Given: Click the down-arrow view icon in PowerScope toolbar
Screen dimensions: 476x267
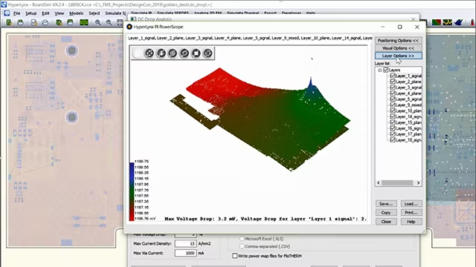Looking at the screenshot, I should click(x=161, y=53).
